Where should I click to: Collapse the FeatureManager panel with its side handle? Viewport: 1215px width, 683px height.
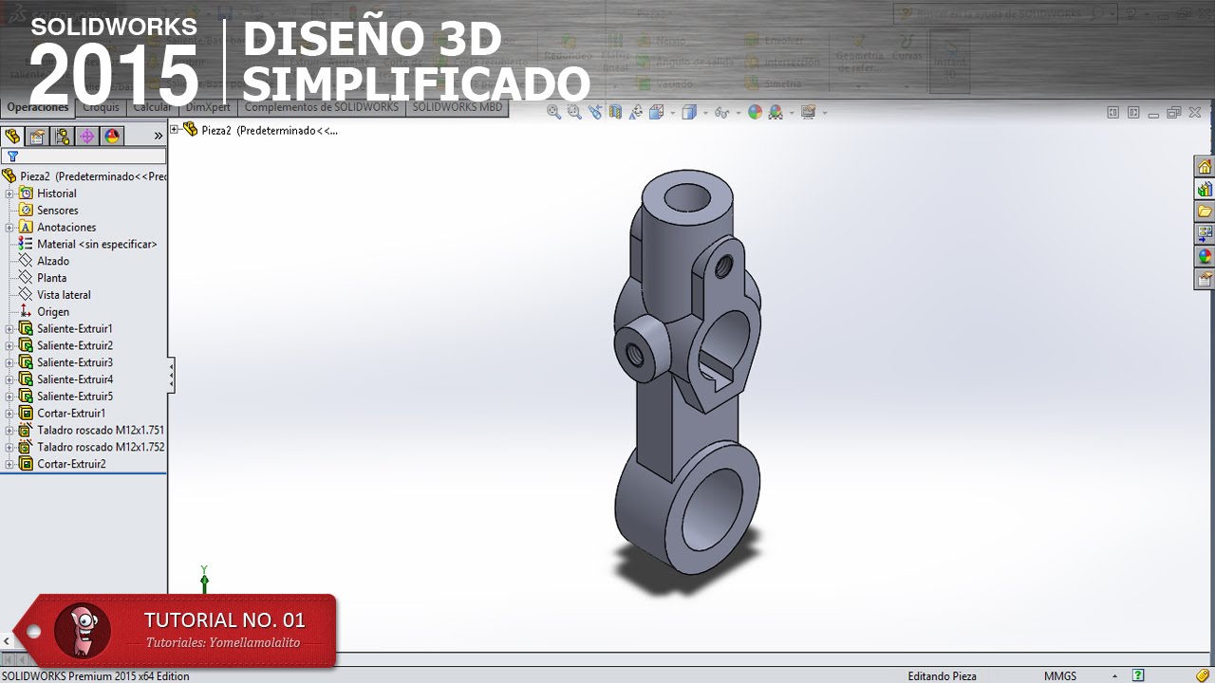point(171,376)
